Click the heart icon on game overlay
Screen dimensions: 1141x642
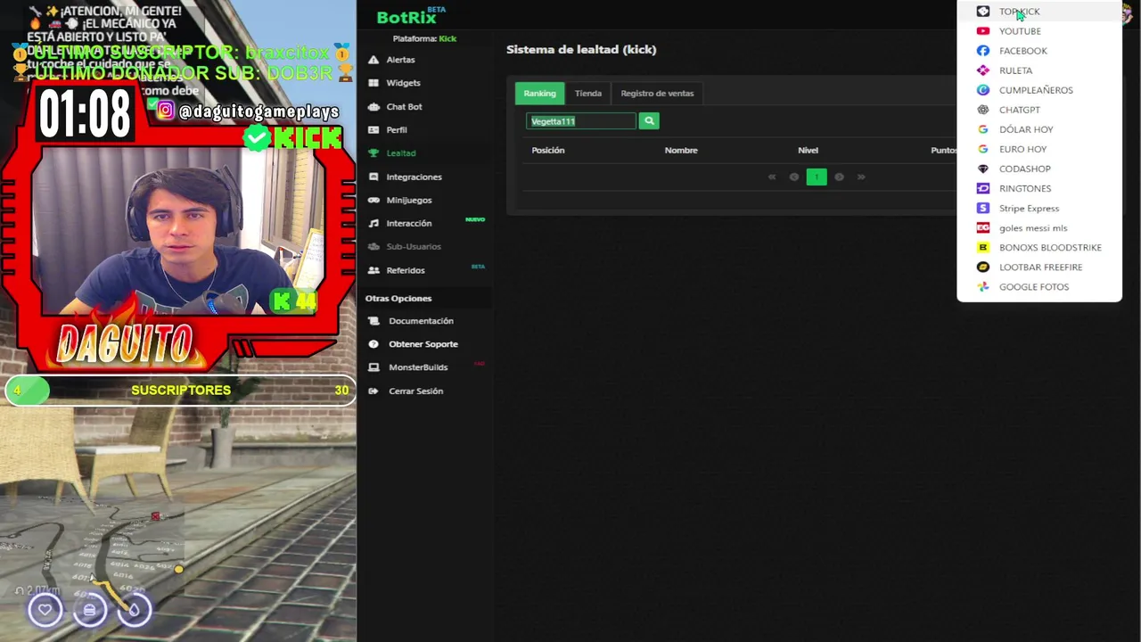click(45, 610)
